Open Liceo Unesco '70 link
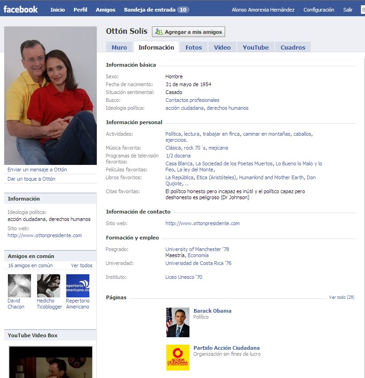The height and width of the screenshot is (378, 365). [184, 277]
